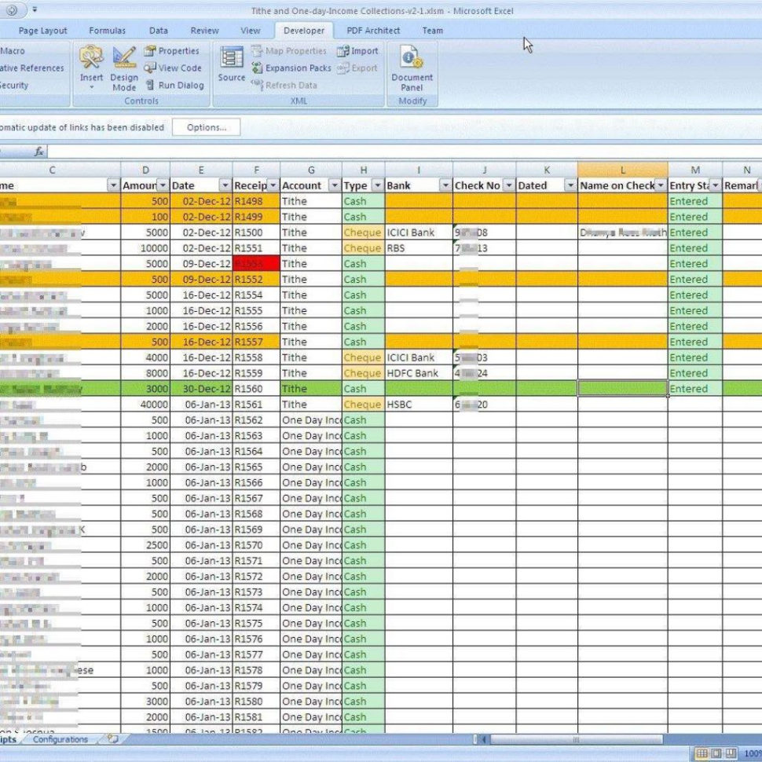The image size is (762, 762).
Task: Open the filter dropdown on the Bank column
Action: click(x=445, y=185)
